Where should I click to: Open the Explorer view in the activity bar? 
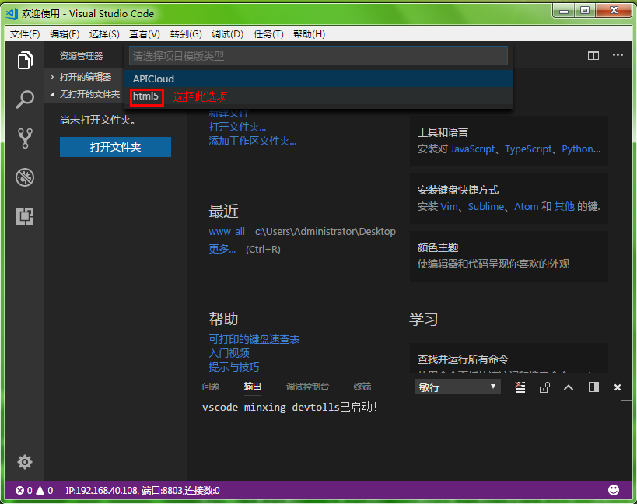[24, 60]
